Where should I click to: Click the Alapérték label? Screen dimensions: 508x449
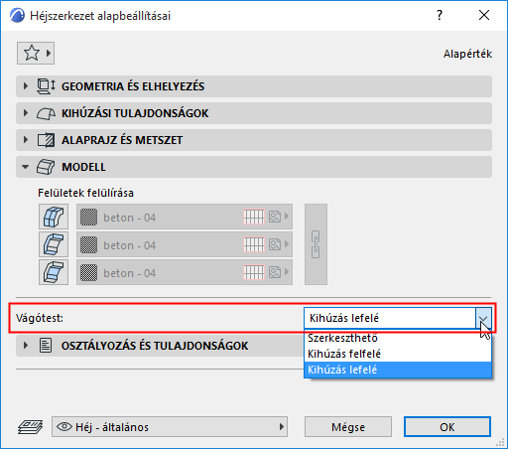click(467, 54)
